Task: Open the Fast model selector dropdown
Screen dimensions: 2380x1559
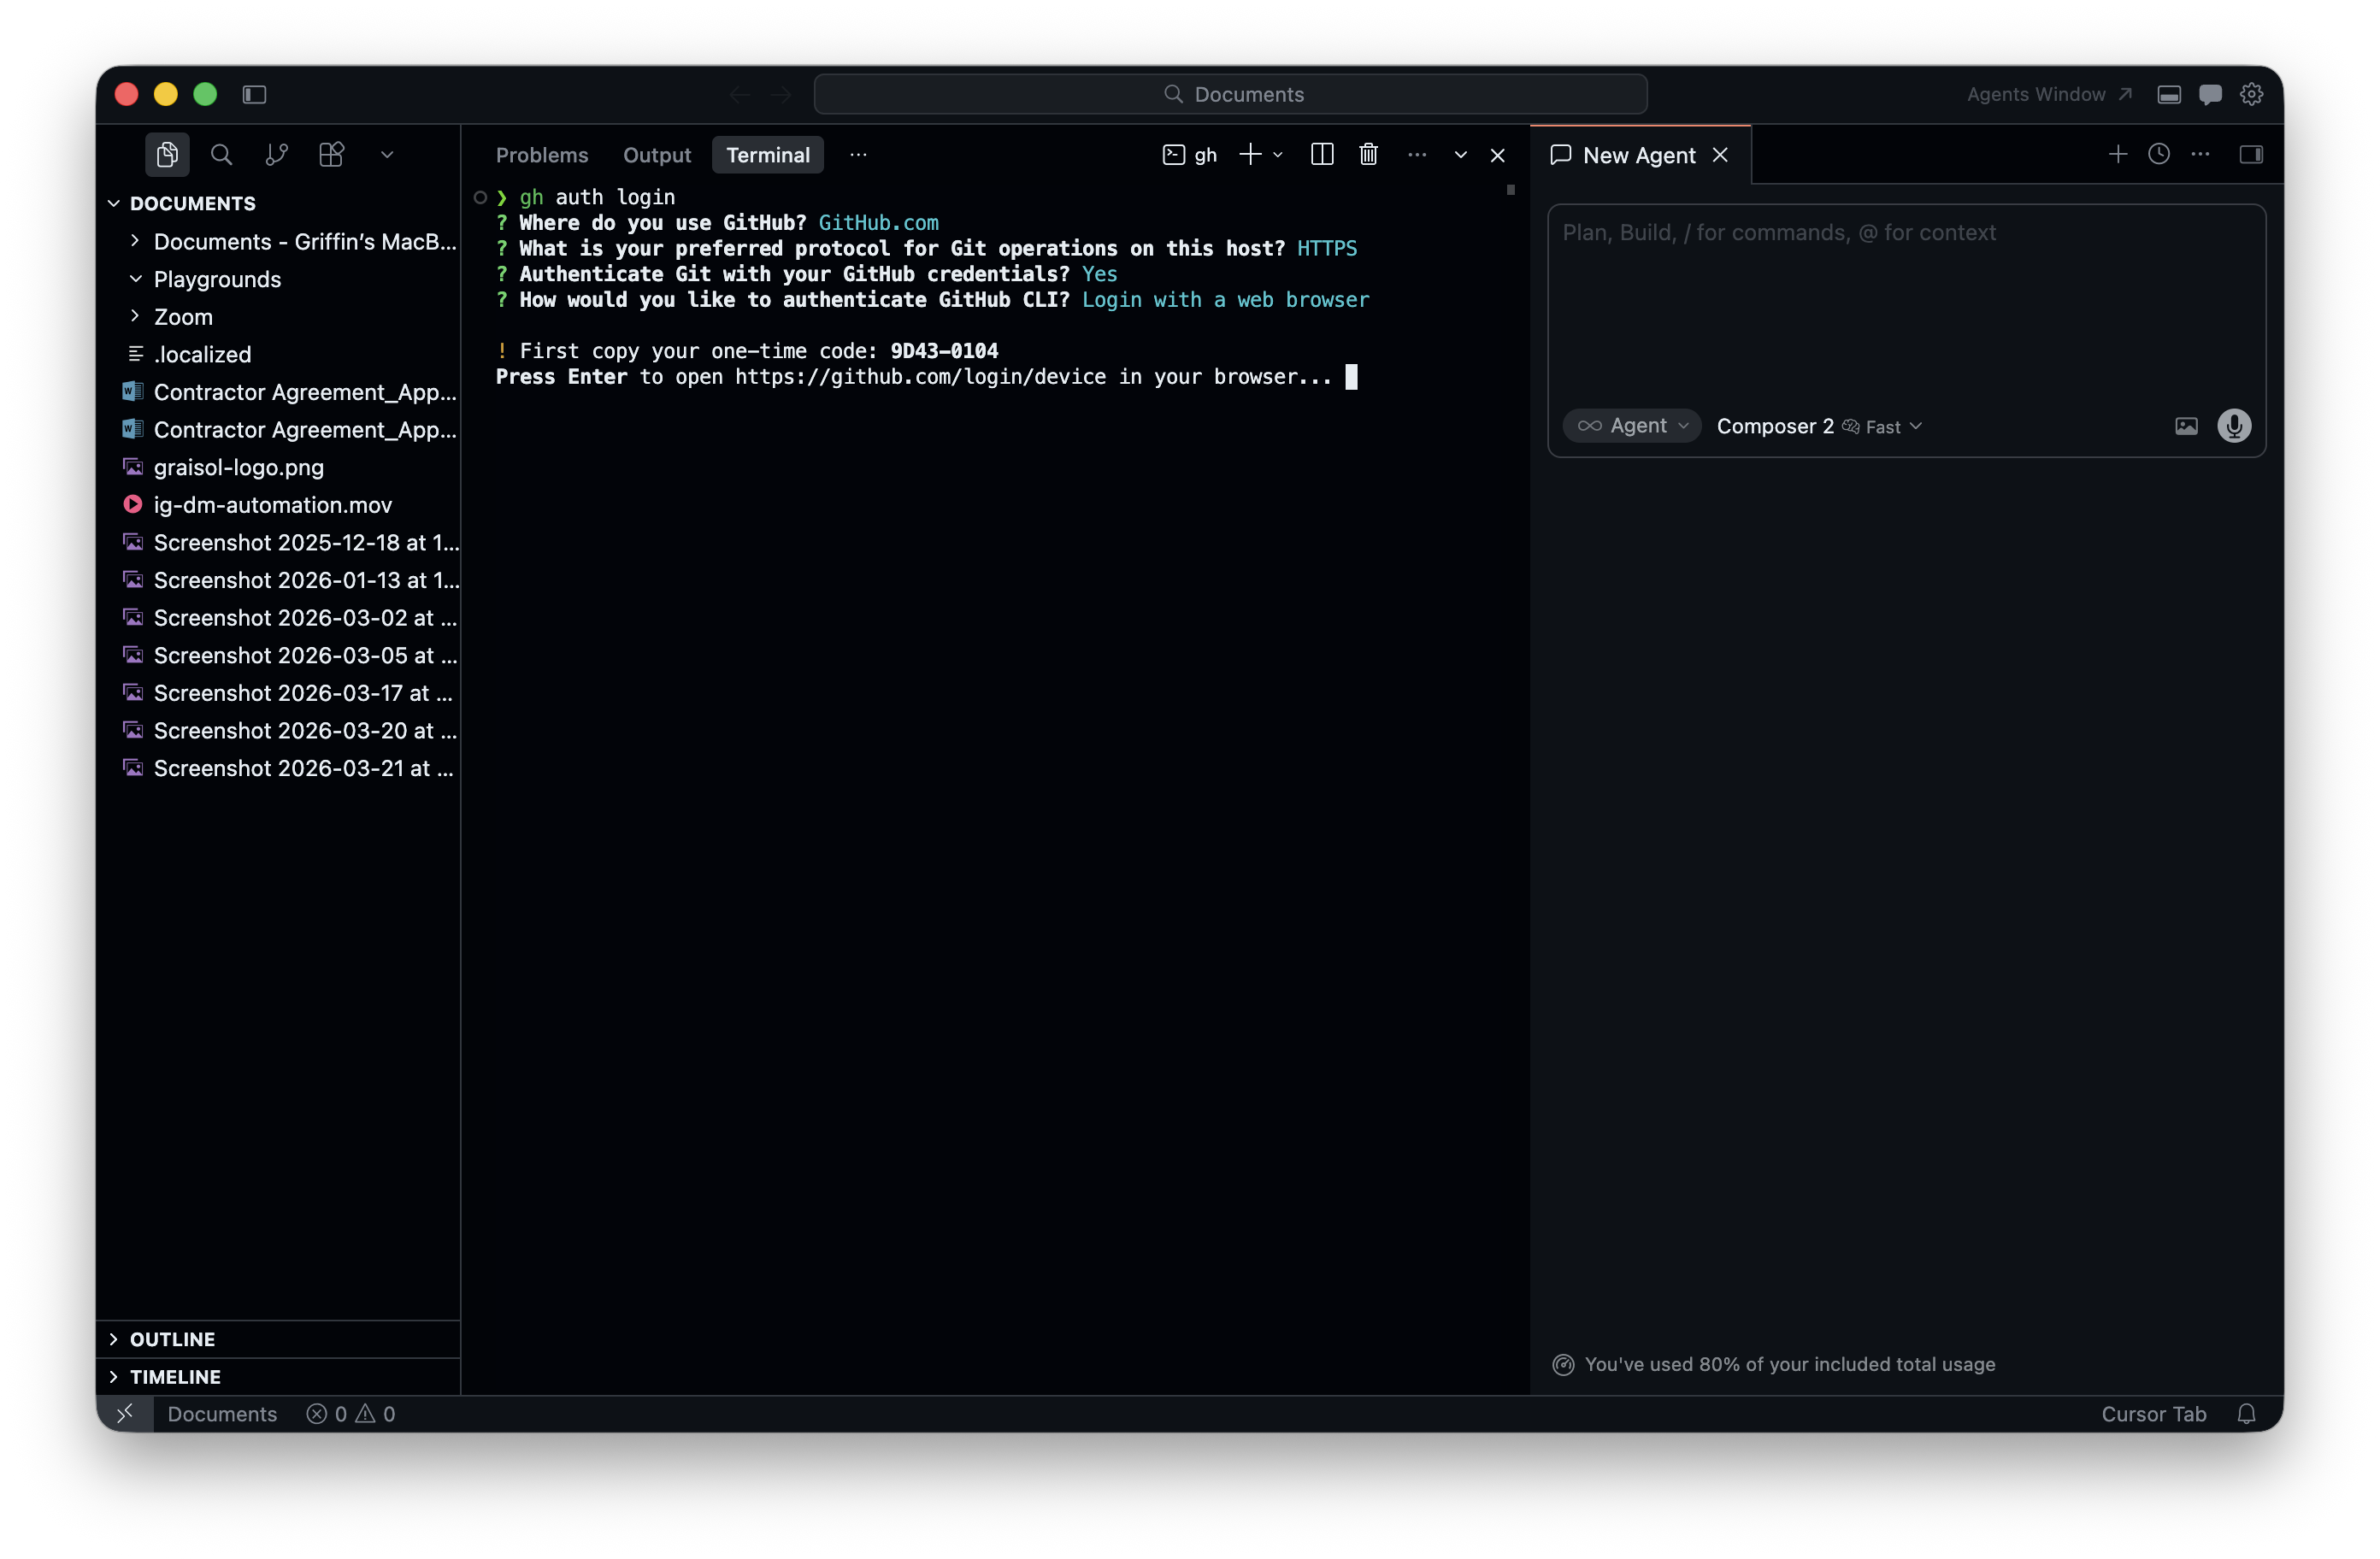Action: click(1883, 426)
